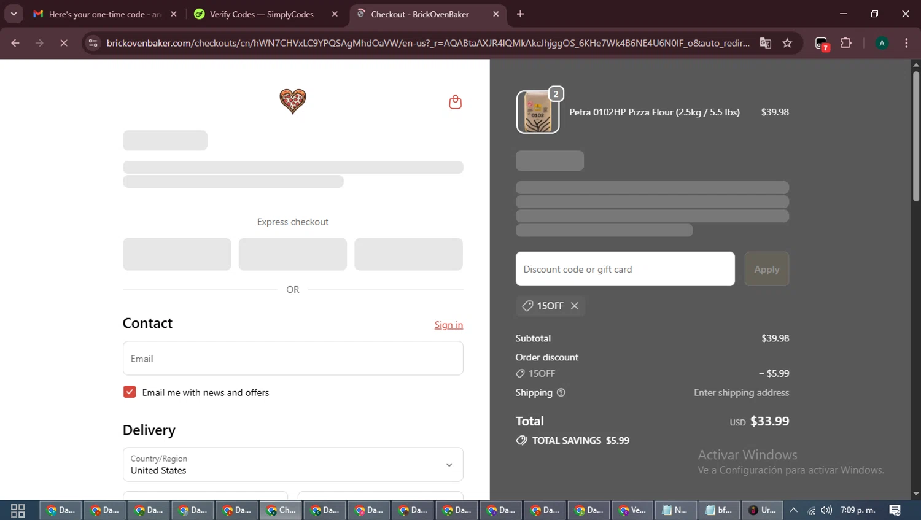
Task: Open the Country/Region dropdown
Action: 293,464
